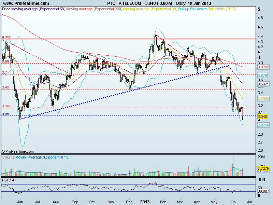Click the Apr month marker on time axis
Image resolution: width=273 pixels, height=205 pixels.
click(197, 202)
